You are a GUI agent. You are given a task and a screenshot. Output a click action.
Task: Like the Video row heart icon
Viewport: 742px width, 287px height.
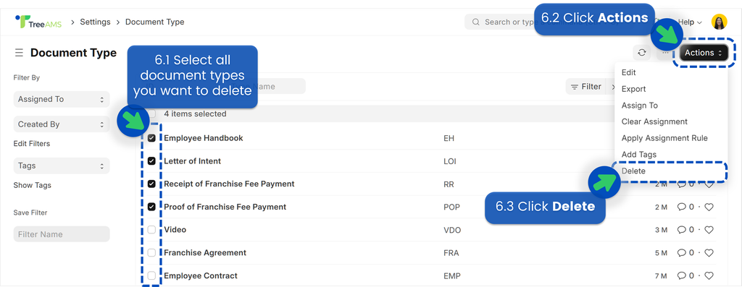coord(709,230)
